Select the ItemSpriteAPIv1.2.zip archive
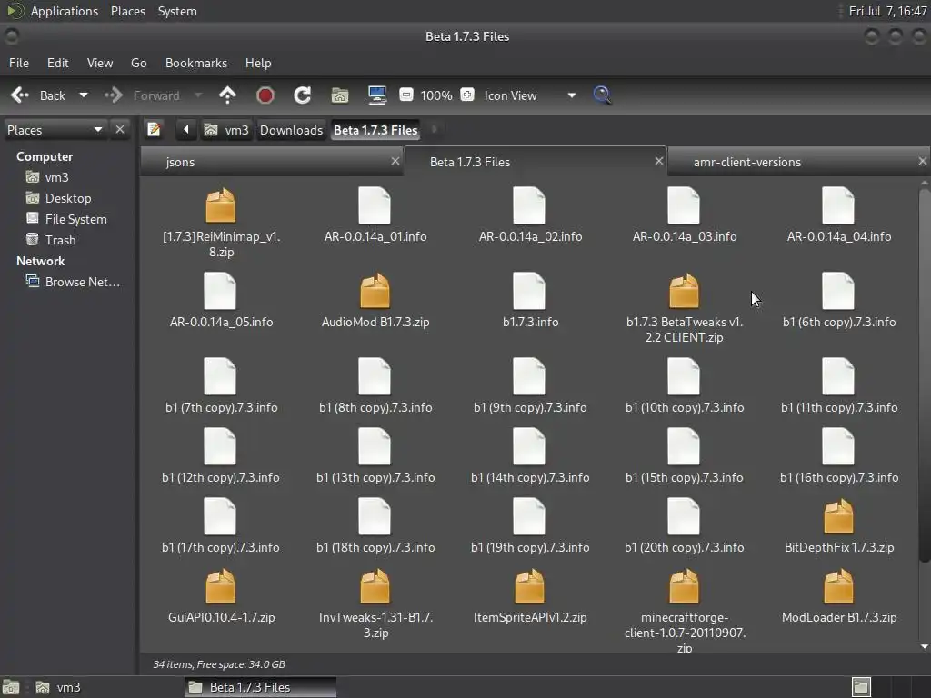This screenshot has width=931, height=698. pyautogui.click(x=529, y=586)
